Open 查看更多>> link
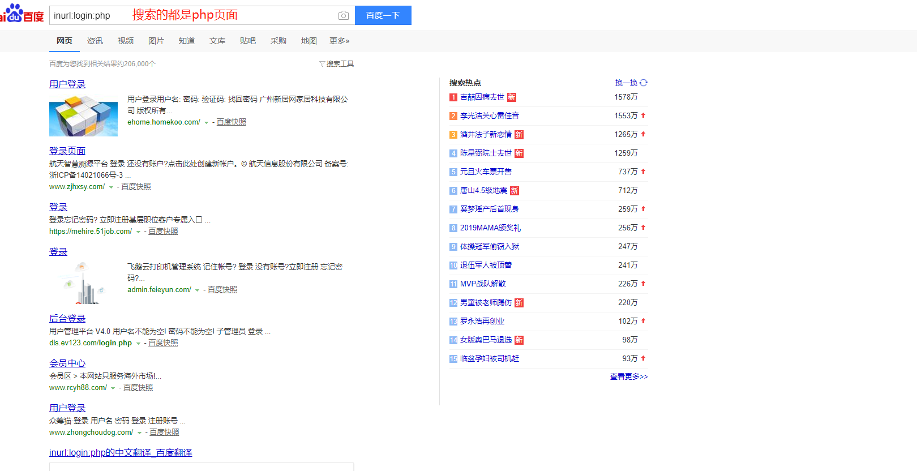Viewport: 917px width, 471px height. 629,376
